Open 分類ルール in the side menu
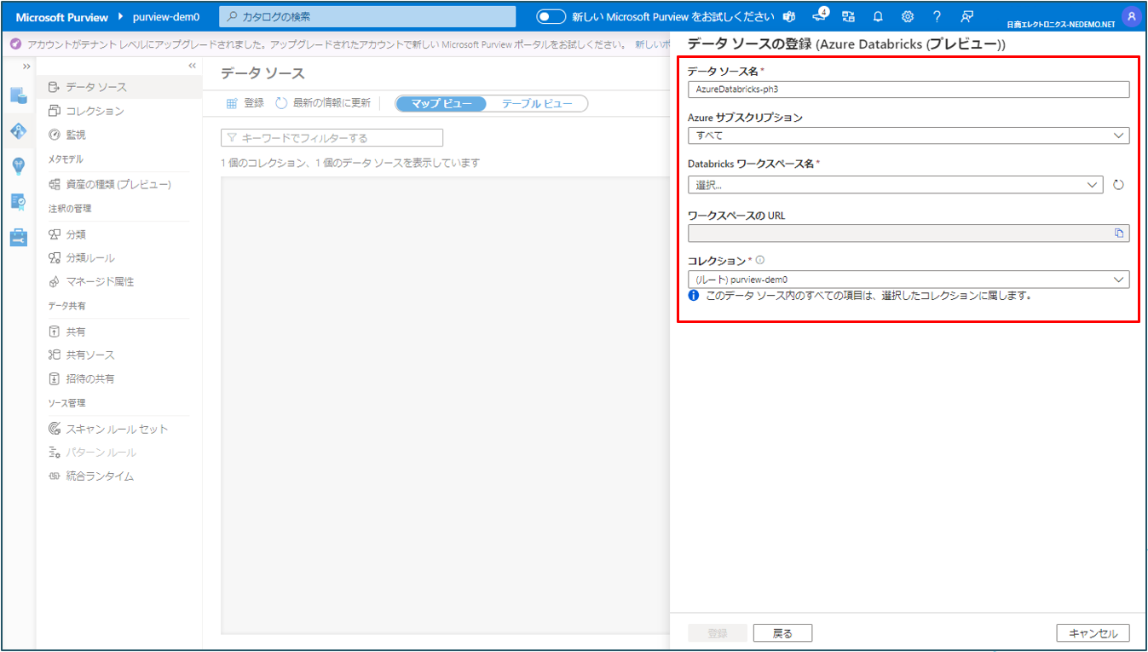This screenshot has width=1148, height=652. pos(119,258)
